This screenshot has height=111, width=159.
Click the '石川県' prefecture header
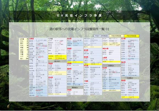click(x=124, y=39)
